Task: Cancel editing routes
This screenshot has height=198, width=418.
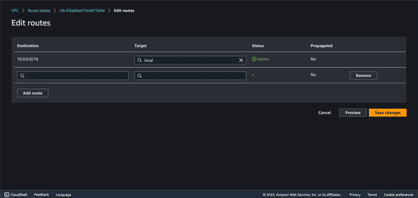Action: coord(324,113)
